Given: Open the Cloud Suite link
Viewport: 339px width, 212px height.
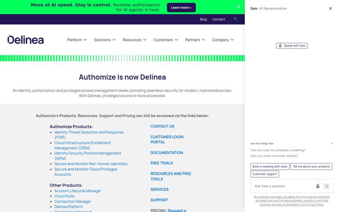Looking at the screenshot, I should (x=65, y=196).
